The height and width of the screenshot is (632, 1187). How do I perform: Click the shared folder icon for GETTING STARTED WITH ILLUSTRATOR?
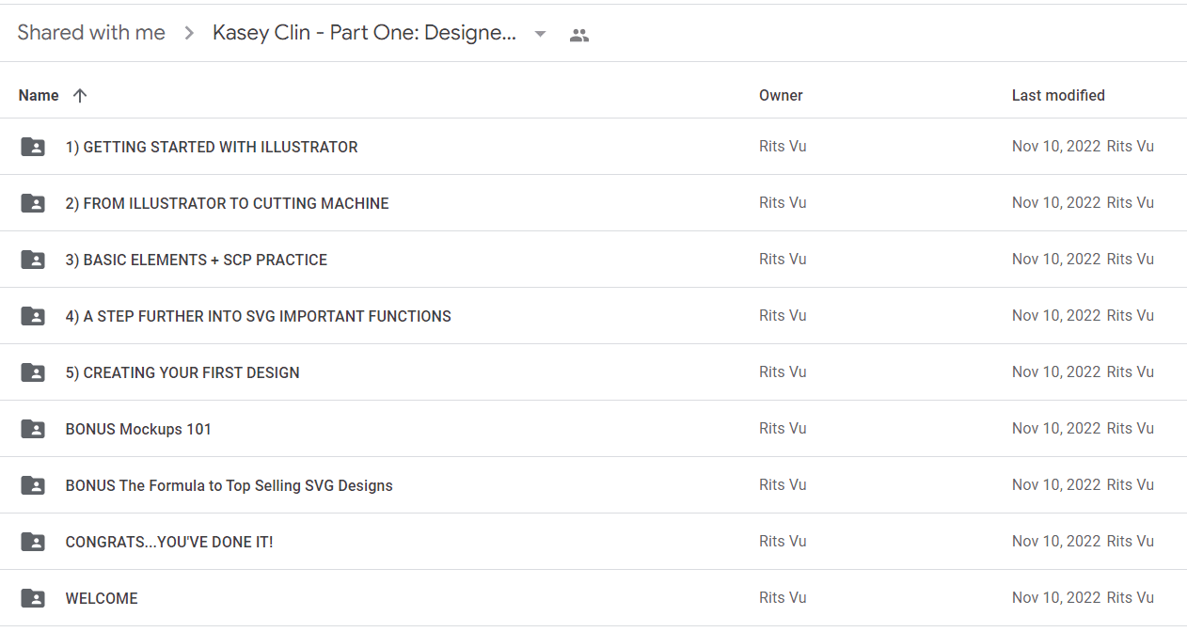coord(33,147)
